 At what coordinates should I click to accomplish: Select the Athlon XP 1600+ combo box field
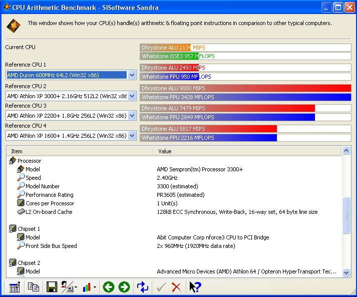tap(71, 136)
